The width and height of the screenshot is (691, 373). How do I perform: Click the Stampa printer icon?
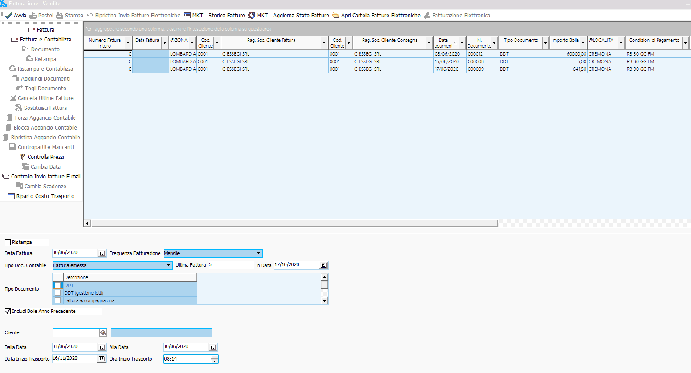[60, 15]
